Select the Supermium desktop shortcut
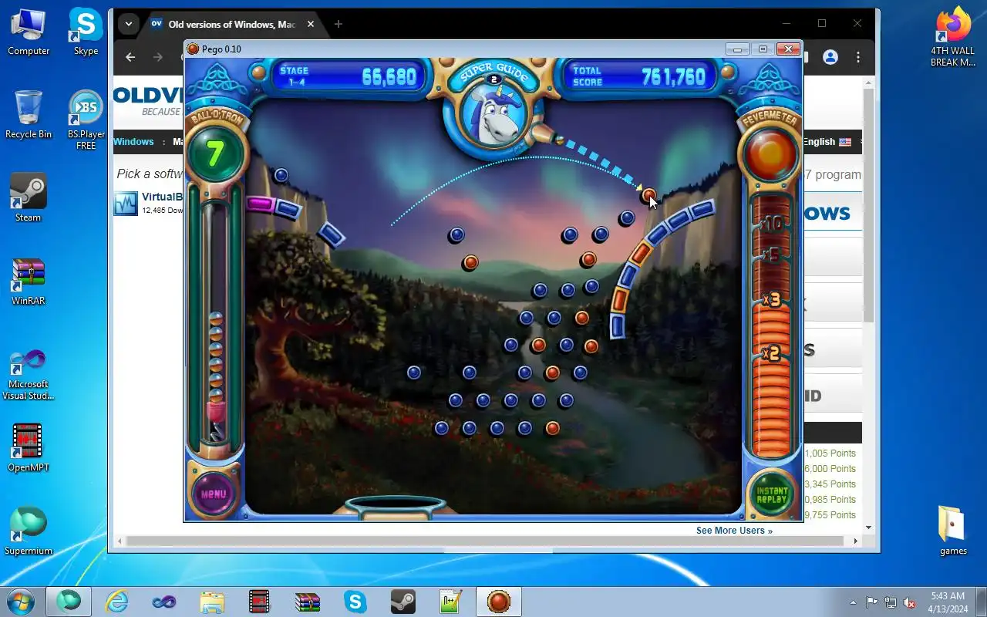Image resolution: width=987 pixels, height=617 pixels. click(x=29, y=531)
